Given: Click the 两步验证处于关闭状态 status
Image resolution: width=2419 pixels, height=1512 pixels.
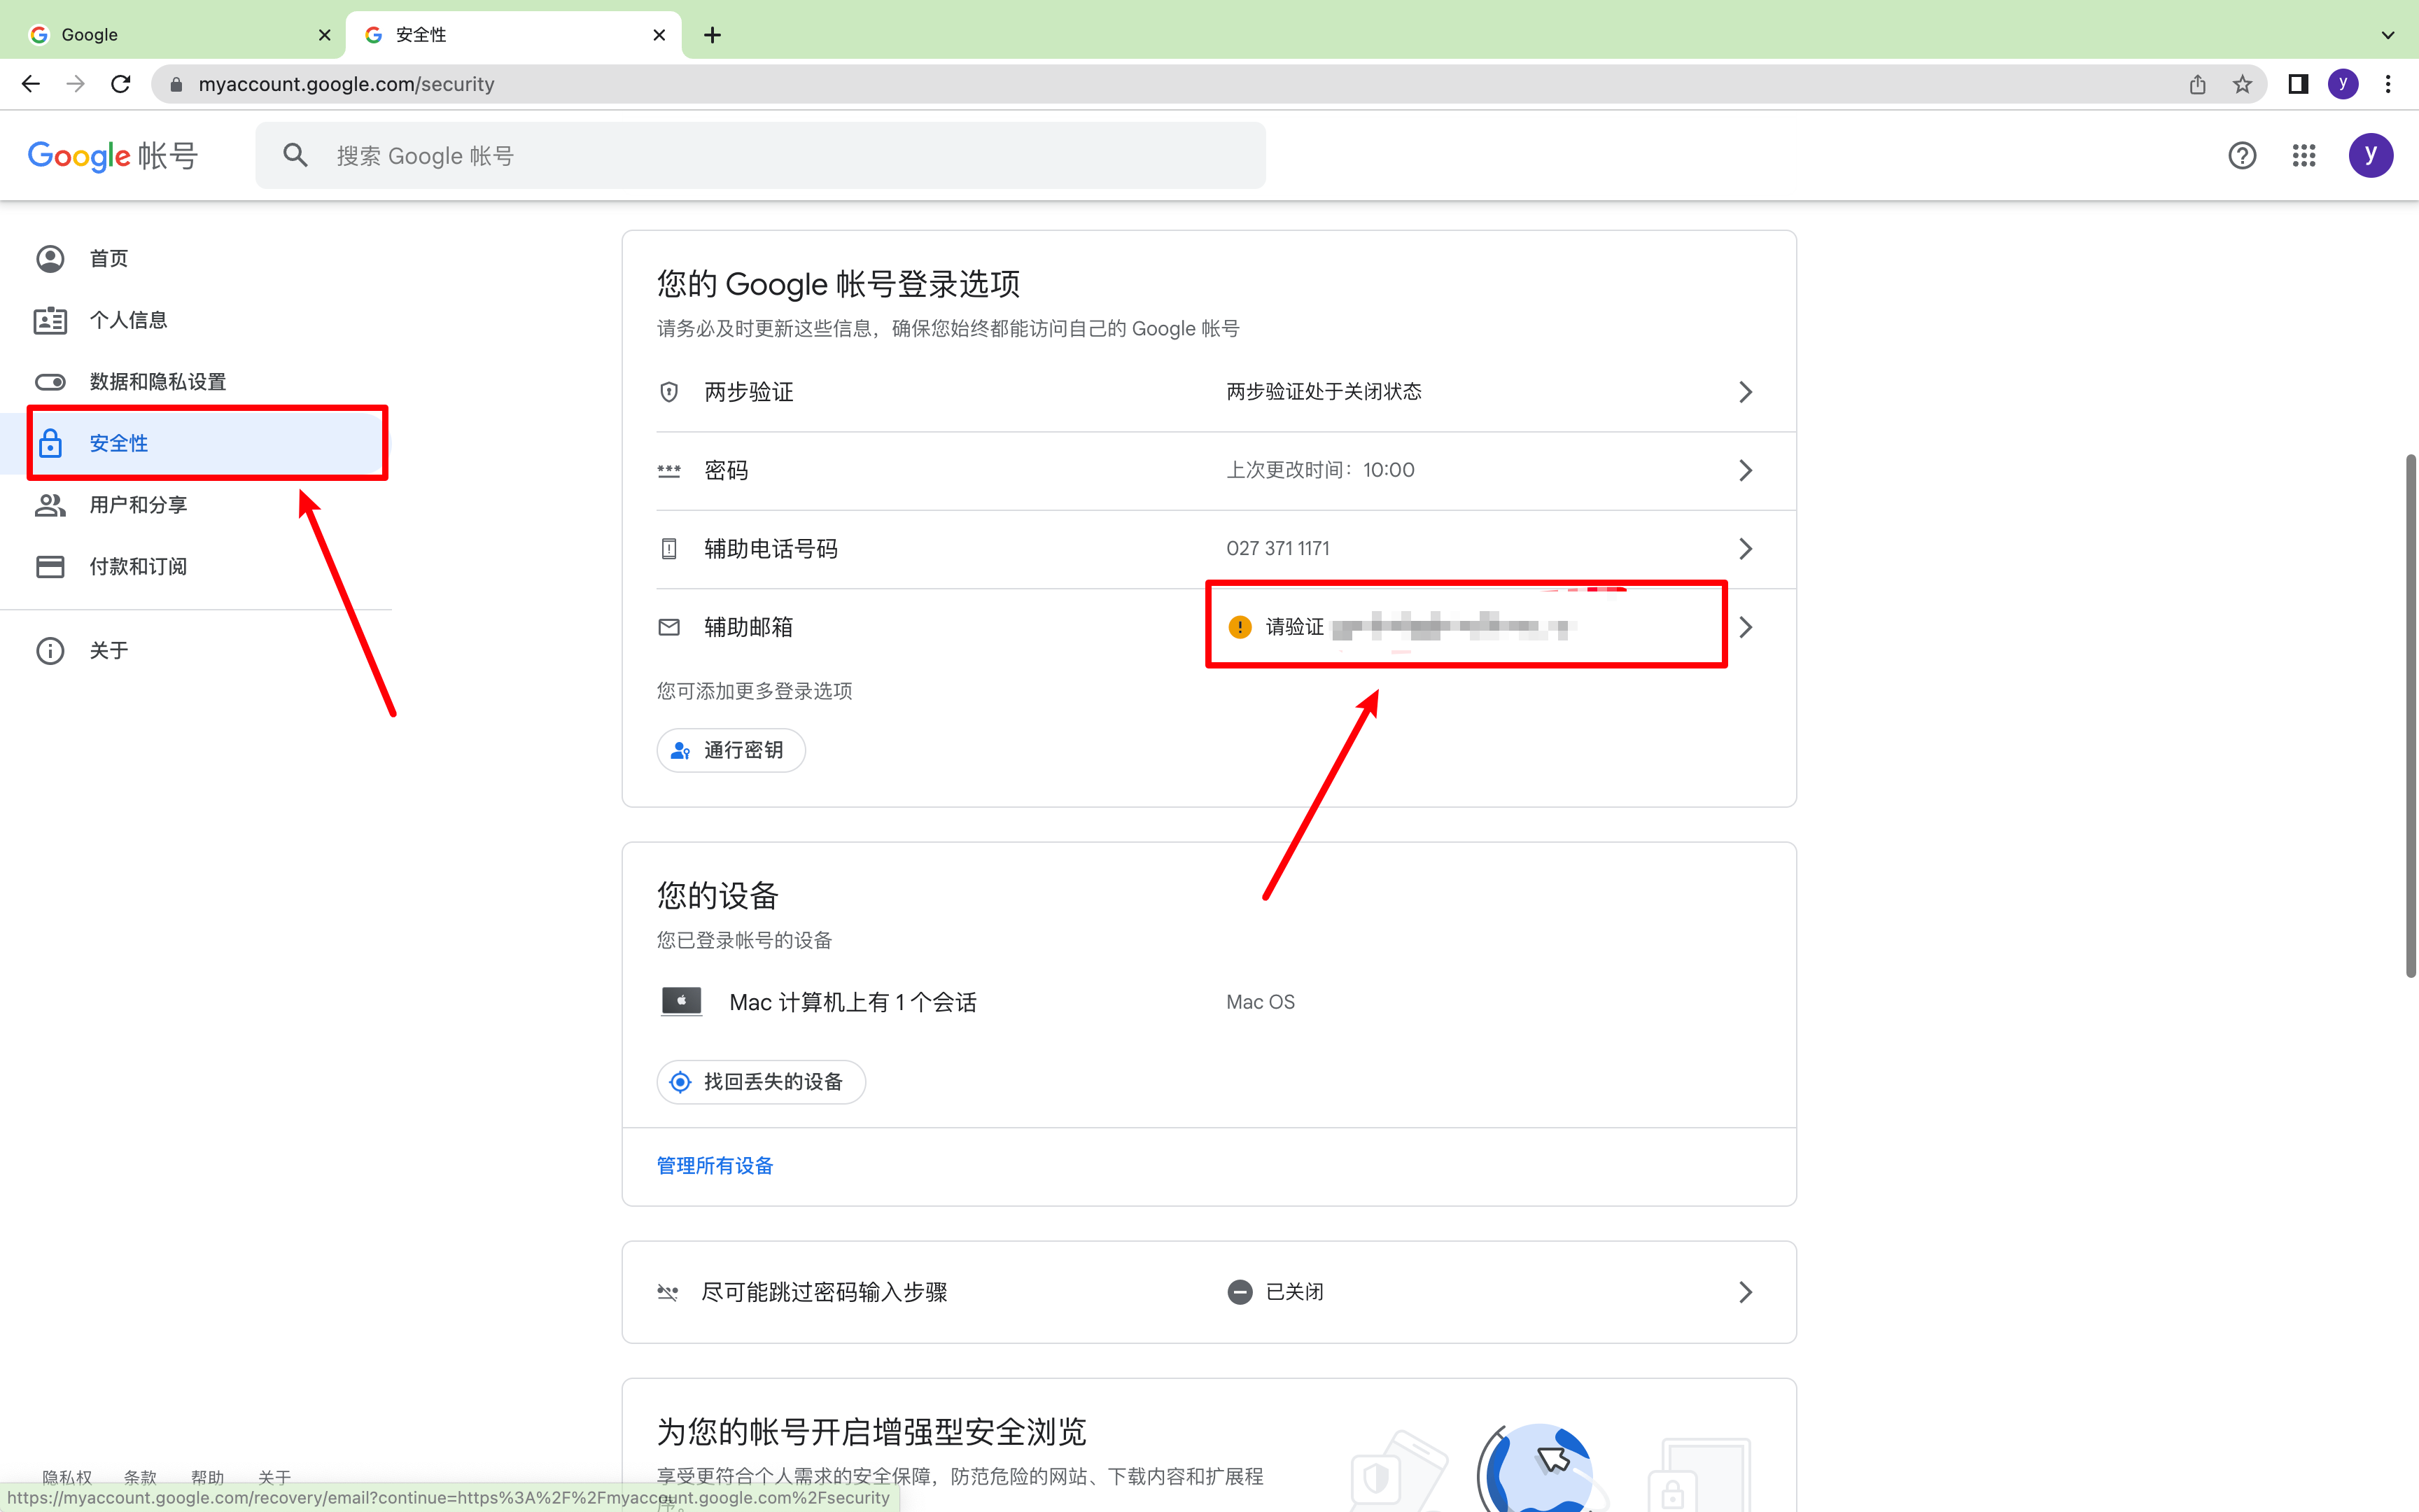Looking at the screenshot, I should tap(1324, 392).
